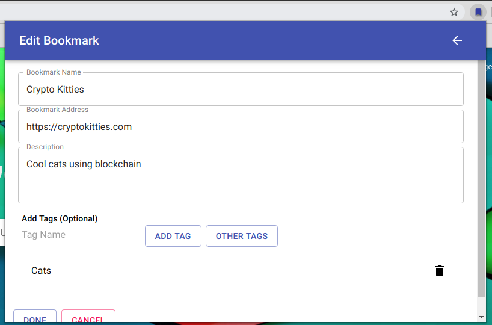Click the Edit Bookmark title

pos(59,40)
